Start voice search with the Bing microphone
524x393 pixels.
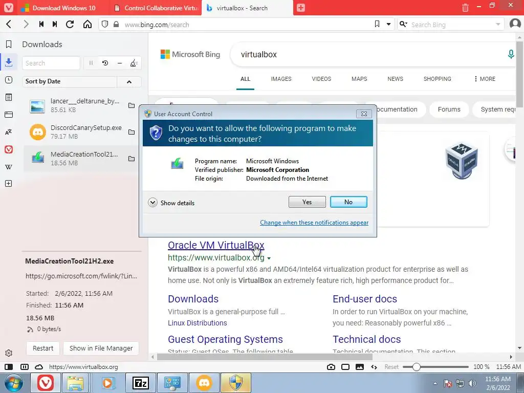pyautogui.click(x=511, y=54)
